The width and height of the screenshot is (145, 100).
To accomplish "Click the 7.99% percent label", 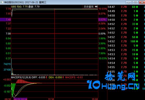I will (102, 54).
